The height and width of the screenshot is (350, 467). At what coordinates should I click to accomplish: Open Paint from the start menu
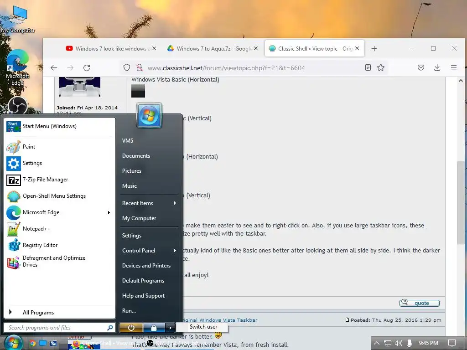pos(60,147)
